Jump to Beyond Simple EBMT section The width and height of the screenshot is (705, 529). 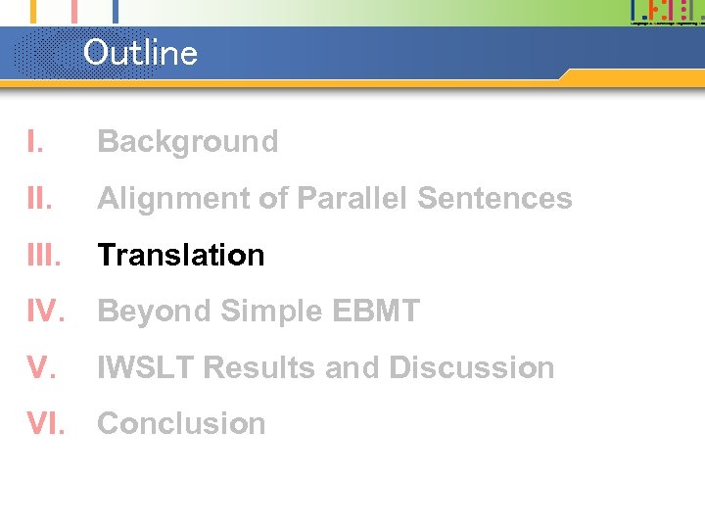(x=258, y=312)
